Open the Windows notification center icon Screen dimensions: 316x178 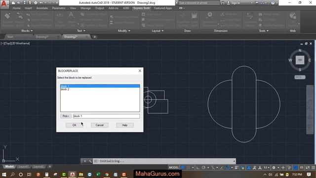click(309, 175)
